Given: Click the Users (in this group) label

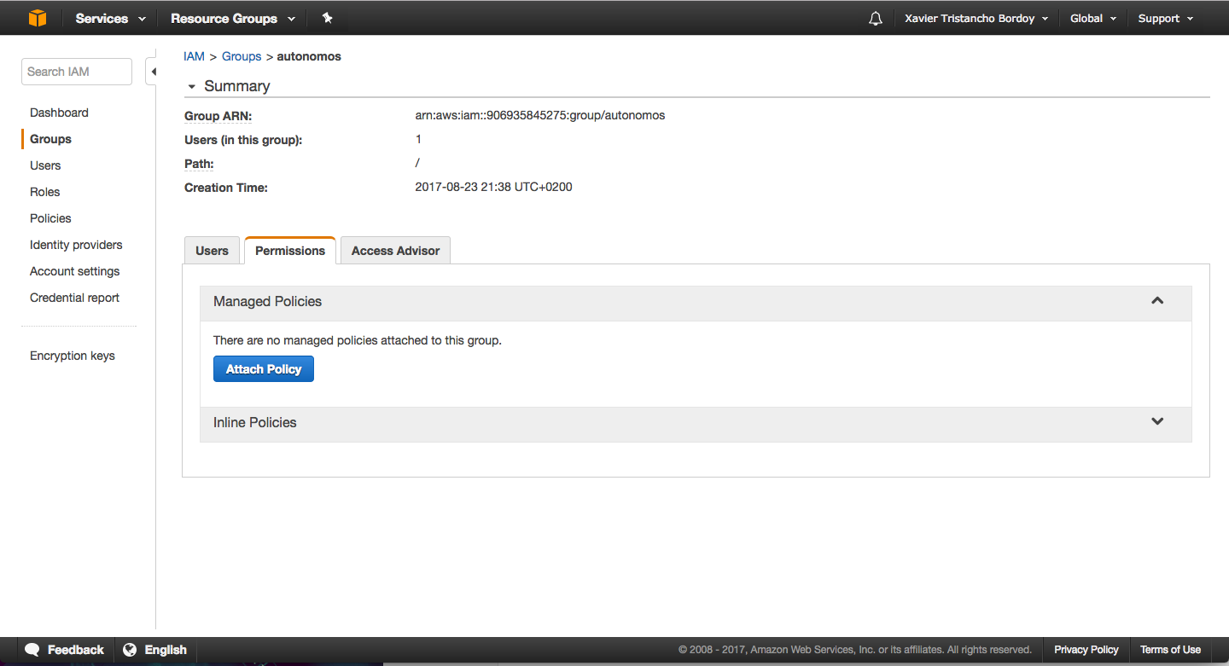Looking at the screenshot, I should point(243,140).
